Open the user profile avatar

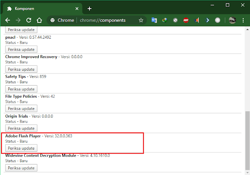[x=232, y=20]
